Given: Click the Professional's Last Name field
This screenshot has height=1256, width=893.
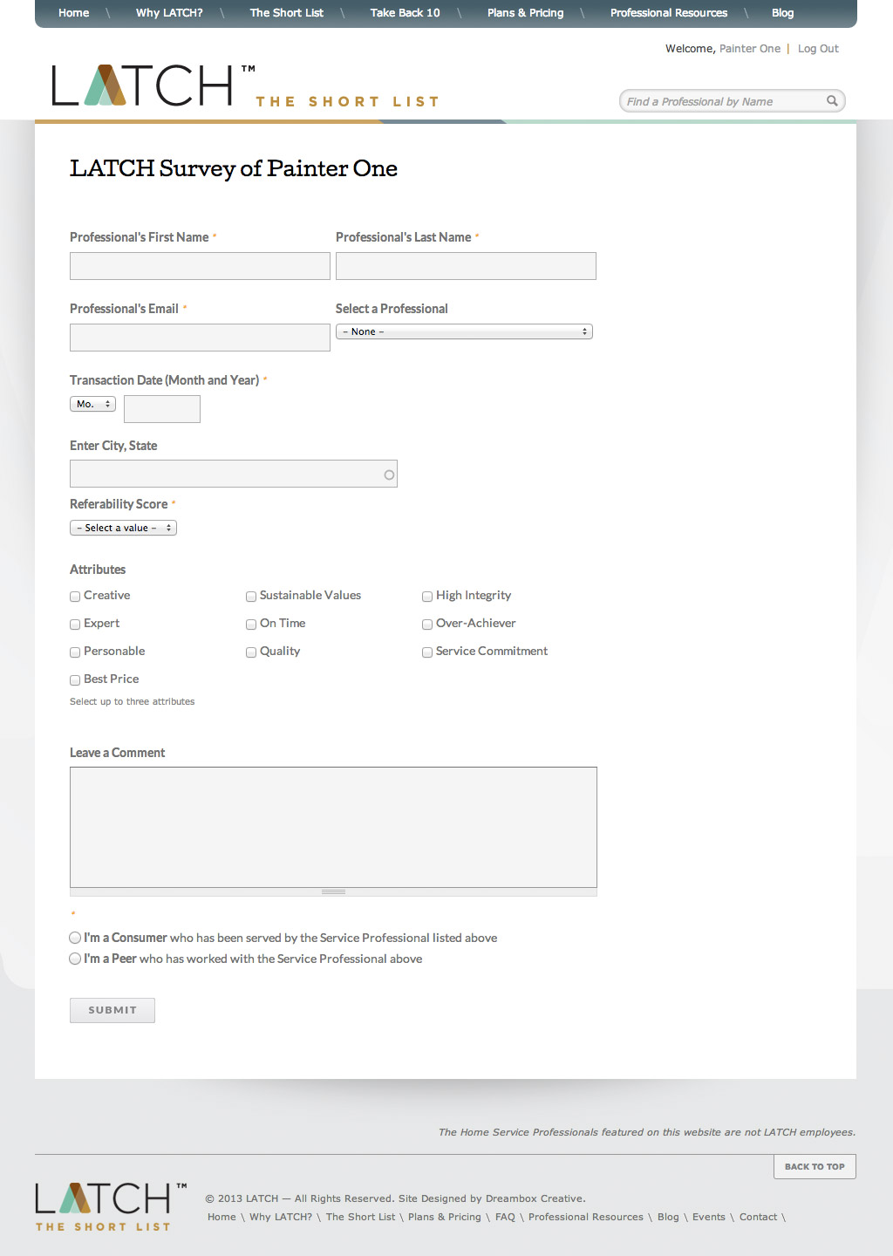Looking at the screenshot, I should click(466, 266).
